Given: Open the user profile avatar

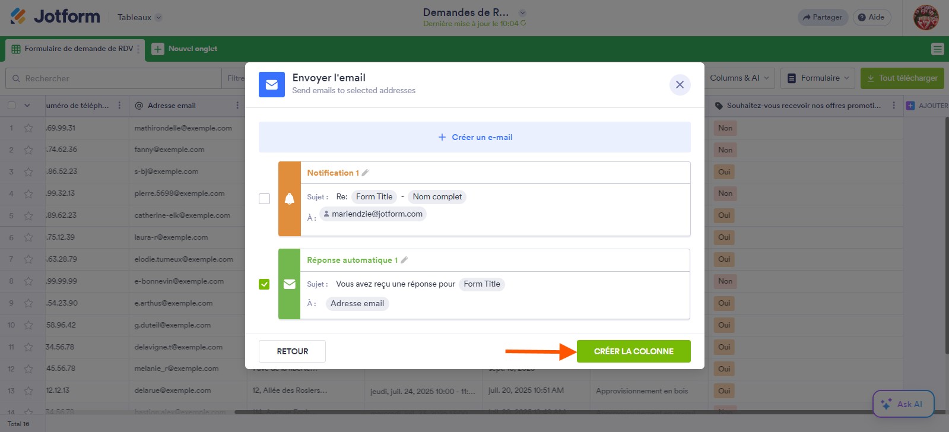Looking at the screenshot, I should click(926, 17).
